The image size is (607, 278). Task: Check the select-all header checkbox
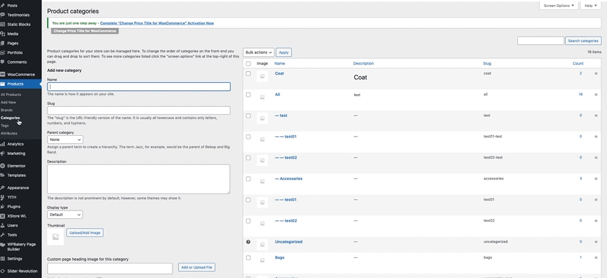pos(248,63)
